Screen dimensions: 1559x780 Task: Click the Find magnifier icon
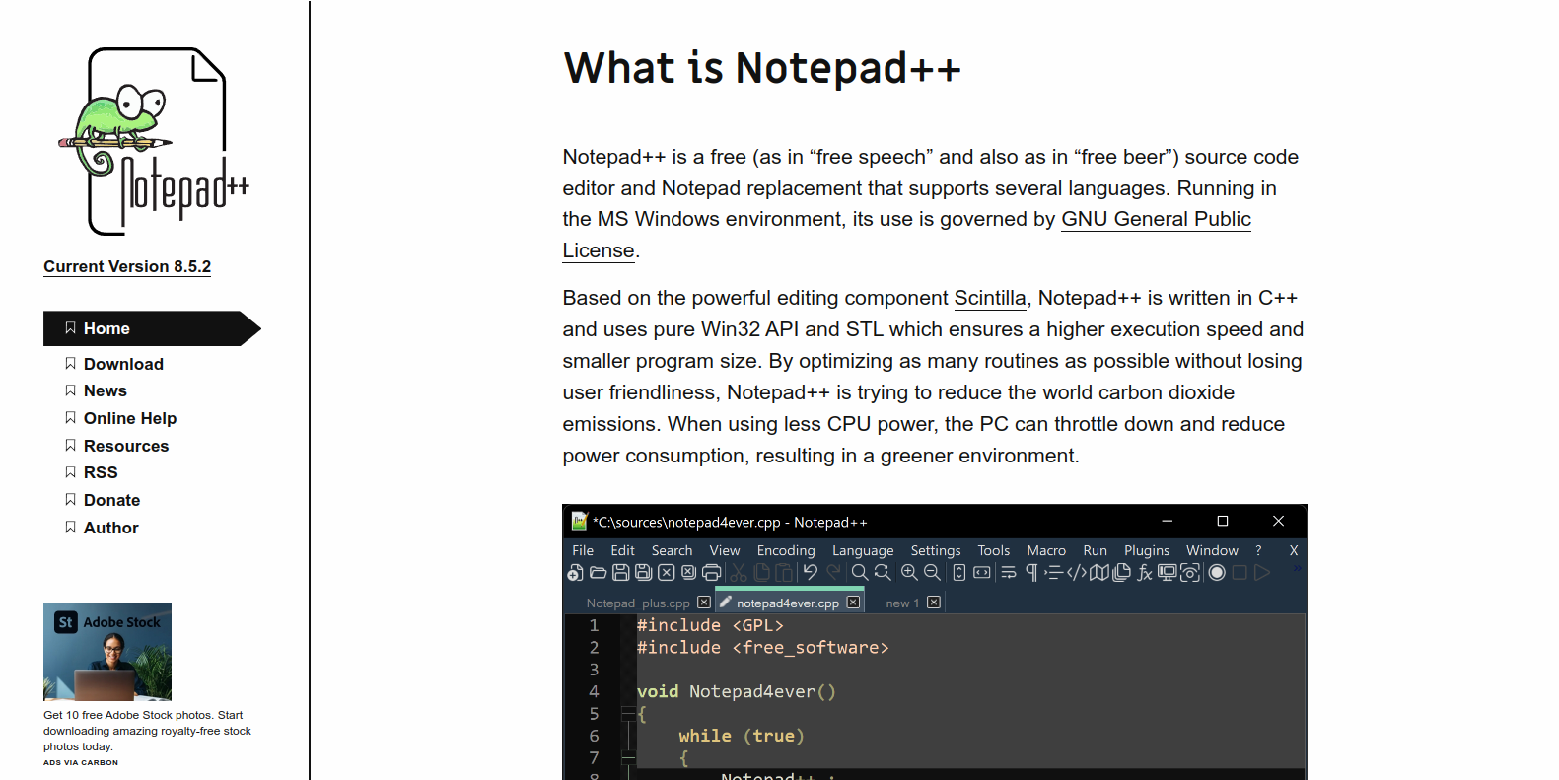[860, 572]
